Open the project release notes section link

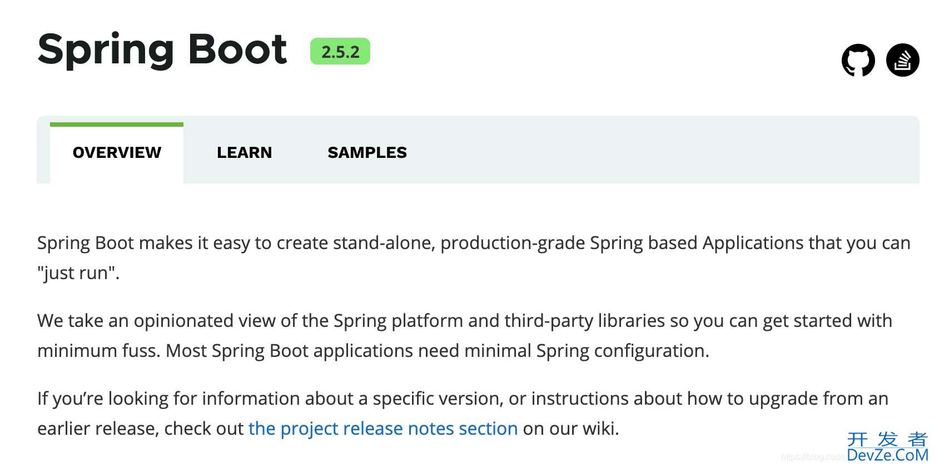tap(383, 429)
